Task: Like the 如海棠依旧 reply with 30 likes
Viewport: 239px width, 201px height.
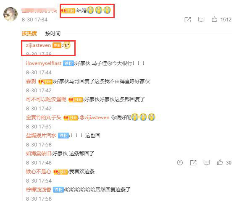Action: click(x=220, y=162)
